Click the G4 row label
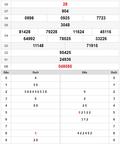Viewport: 120px width, 145px height. 6,36
